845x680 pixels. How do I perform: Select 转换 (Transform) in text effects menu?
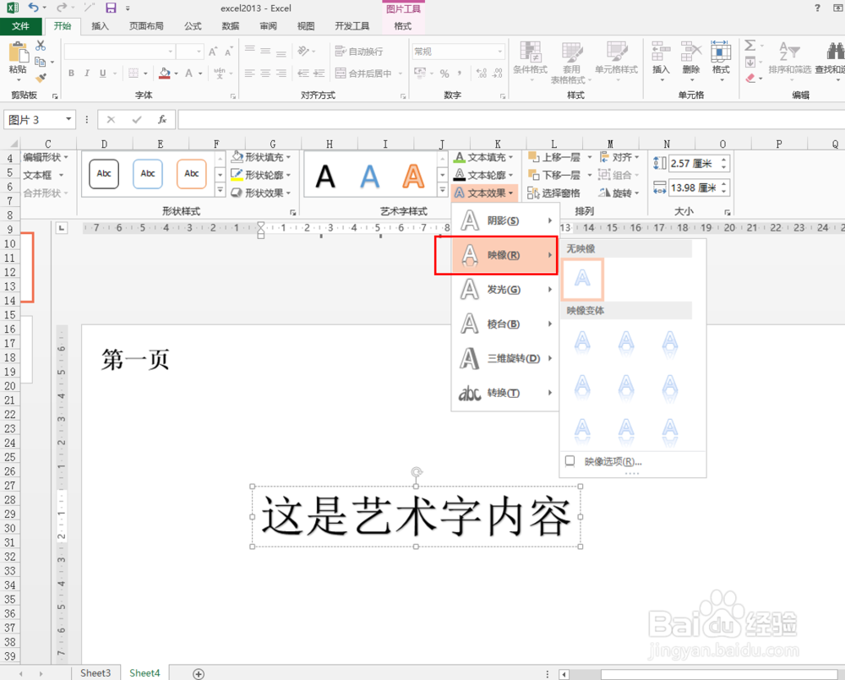click(501, 393)
